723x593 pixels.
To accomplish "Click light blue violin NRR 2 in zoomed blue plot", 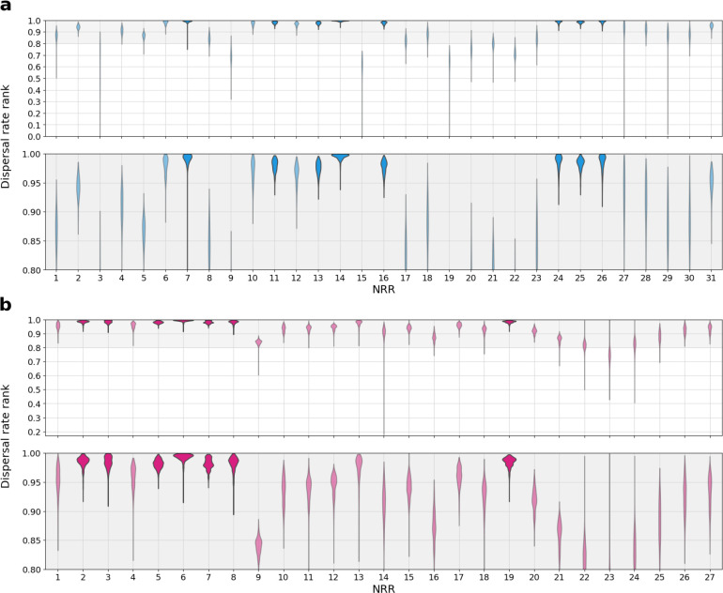I will coord(78,189).
